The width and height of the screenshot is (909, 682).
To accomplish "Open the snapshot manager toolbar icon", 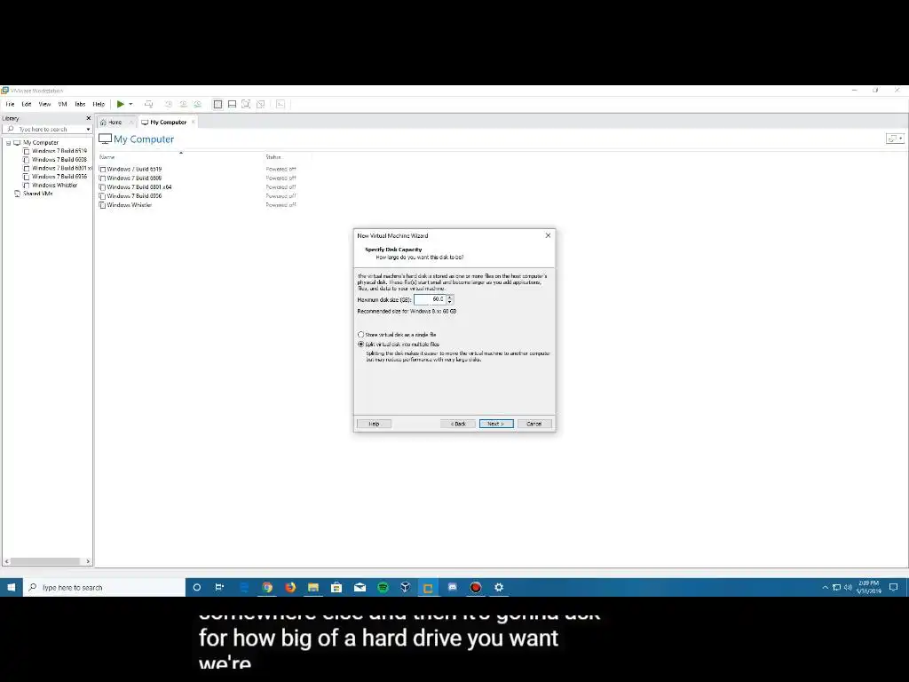I will (198, 105).
